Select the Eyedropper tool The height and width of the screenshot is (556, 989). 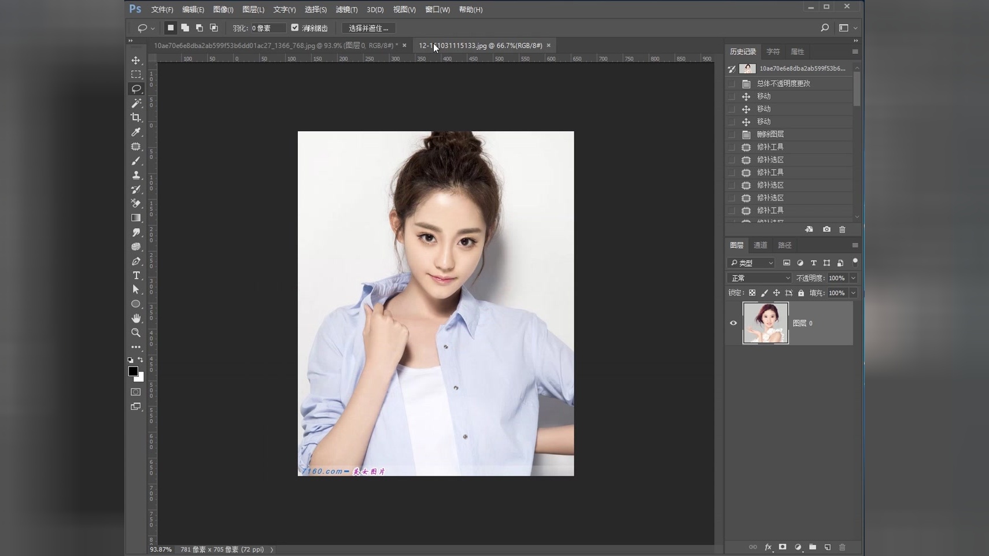click(136, 132)
